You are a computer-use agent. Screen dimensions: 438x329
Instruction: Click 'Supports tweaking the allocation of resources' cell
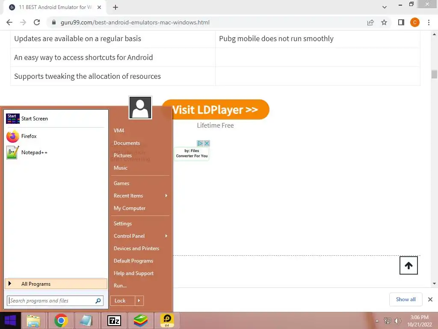tap(113, 76)
